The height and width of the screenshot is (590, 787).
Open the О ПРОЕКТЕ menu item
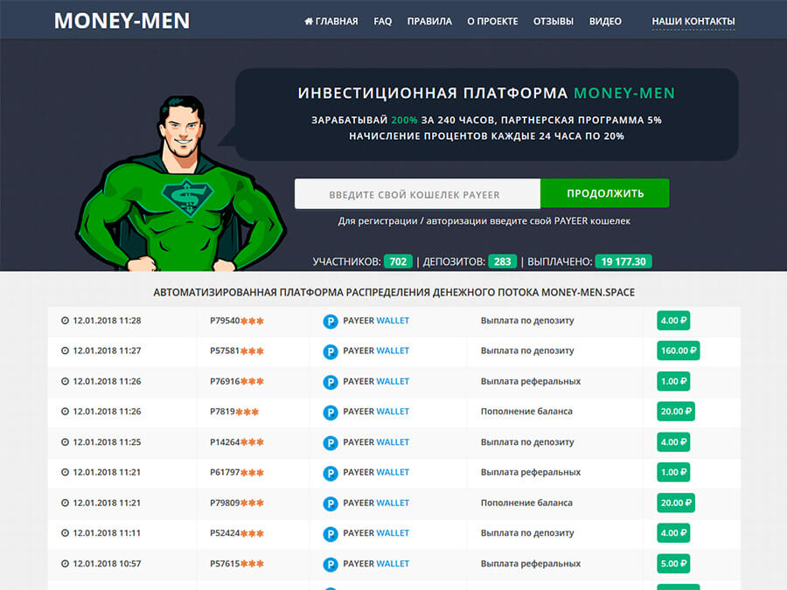(492, 22)
